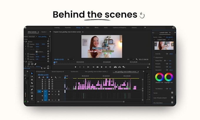This screenshot has width=200, height=120.
Task: Click the Extract button
Action: pos(119,67)
